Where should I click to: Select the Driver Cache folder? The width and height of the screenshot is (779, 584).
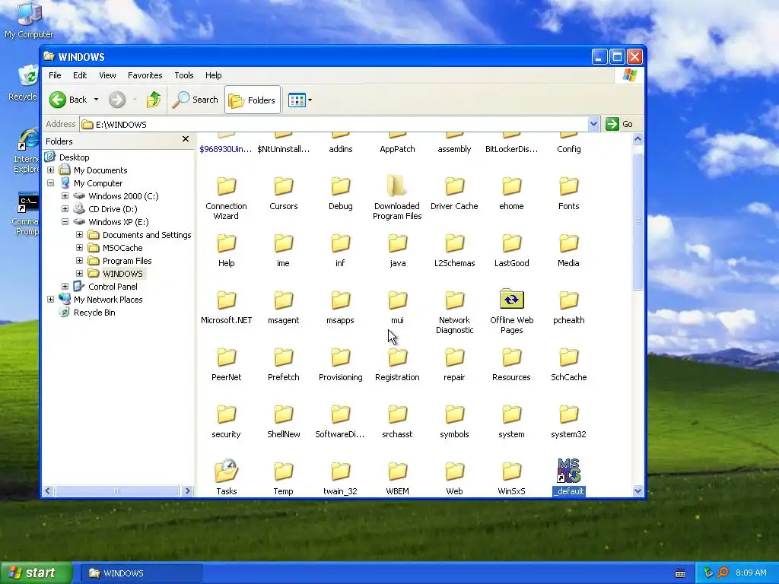pos(455,194)
